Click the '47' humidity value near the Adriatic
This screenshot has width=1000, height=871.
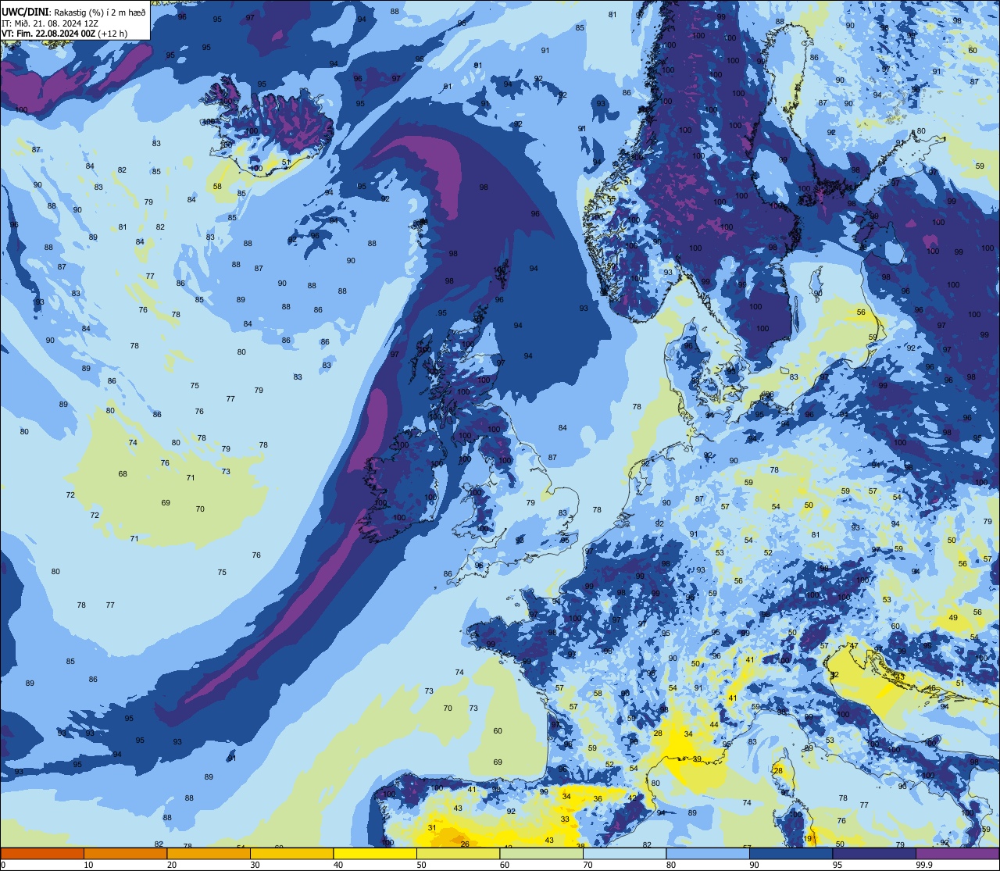click(x=854, y=646)
